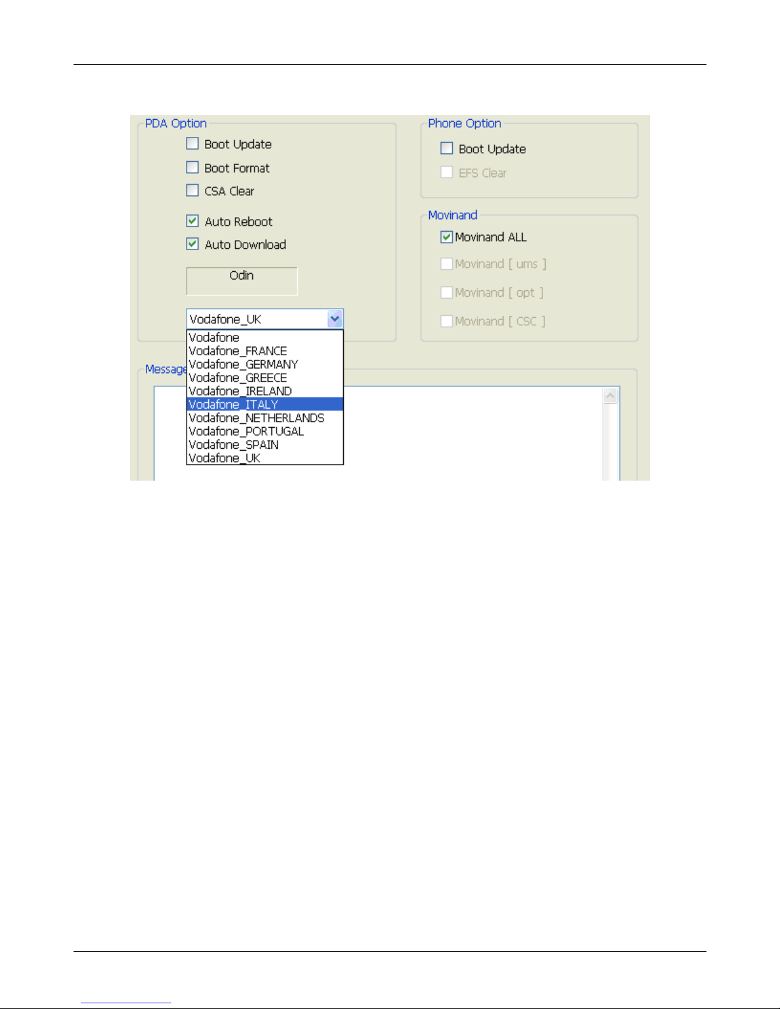Enable Phone Option Boot Update checkbox
Screen dimensions: 780x1009
point(447,148)
